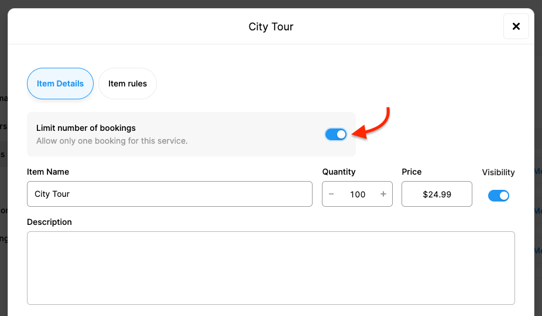Select the Item Details tab
This screenshot has height=316, width=542.
tap(60, 84)
